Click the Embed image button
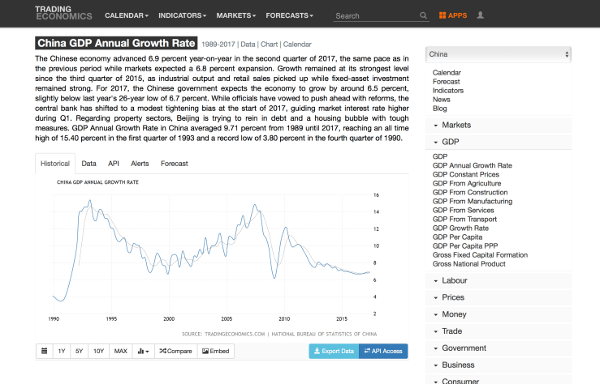This screenshot has width=600, height=384. (216, 351)
